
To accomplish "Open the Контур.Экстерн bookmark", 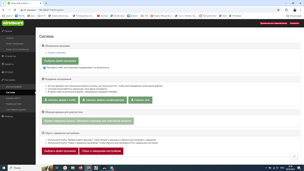I will coord(208,16).
